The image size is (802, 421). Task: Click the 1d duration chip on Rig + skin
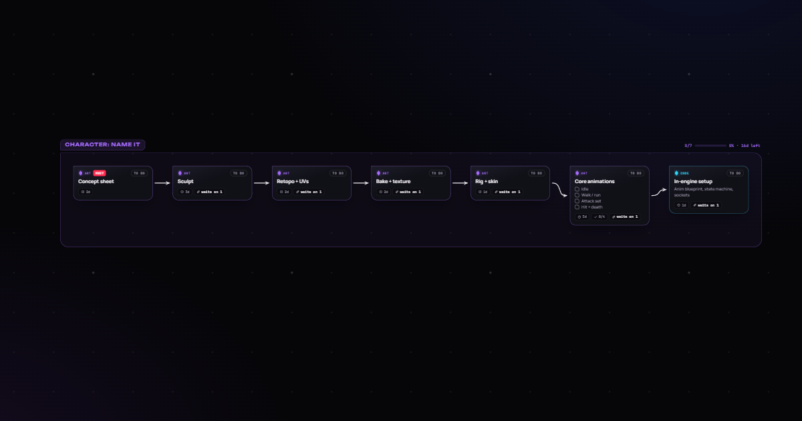483,192
